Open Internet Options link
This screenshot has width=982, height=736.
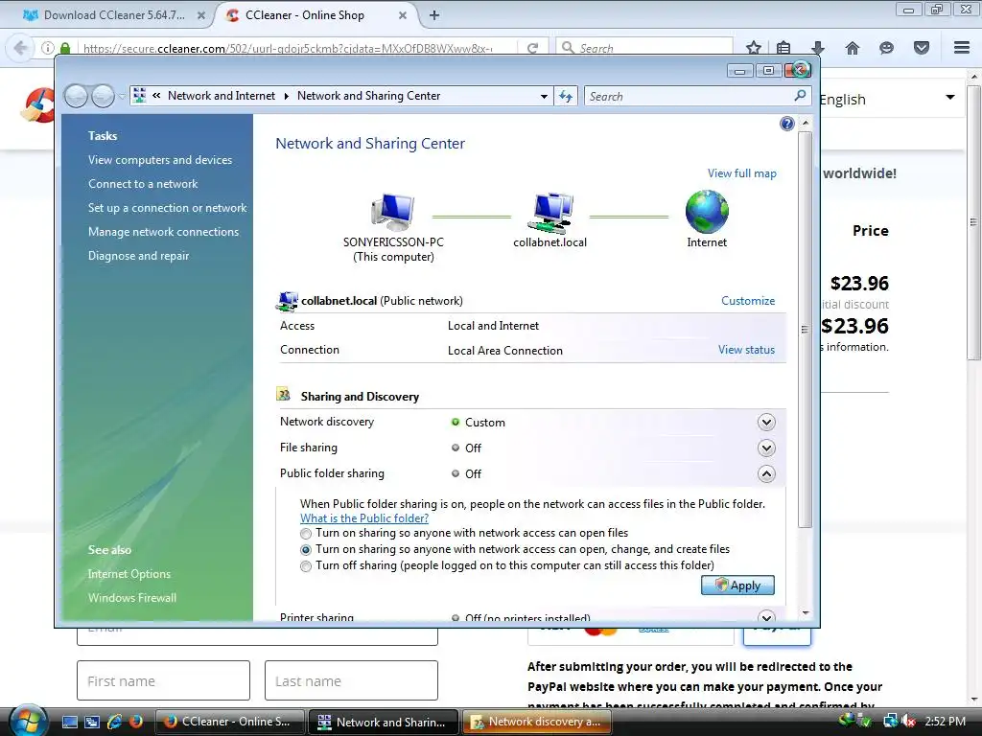[x=129, y=574]
